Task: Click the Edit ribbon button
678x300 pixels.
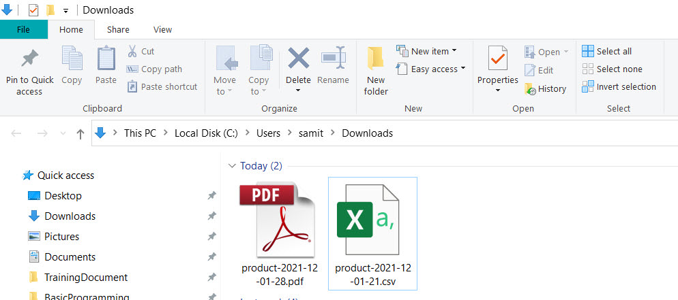Action: (x=539, y=70)
